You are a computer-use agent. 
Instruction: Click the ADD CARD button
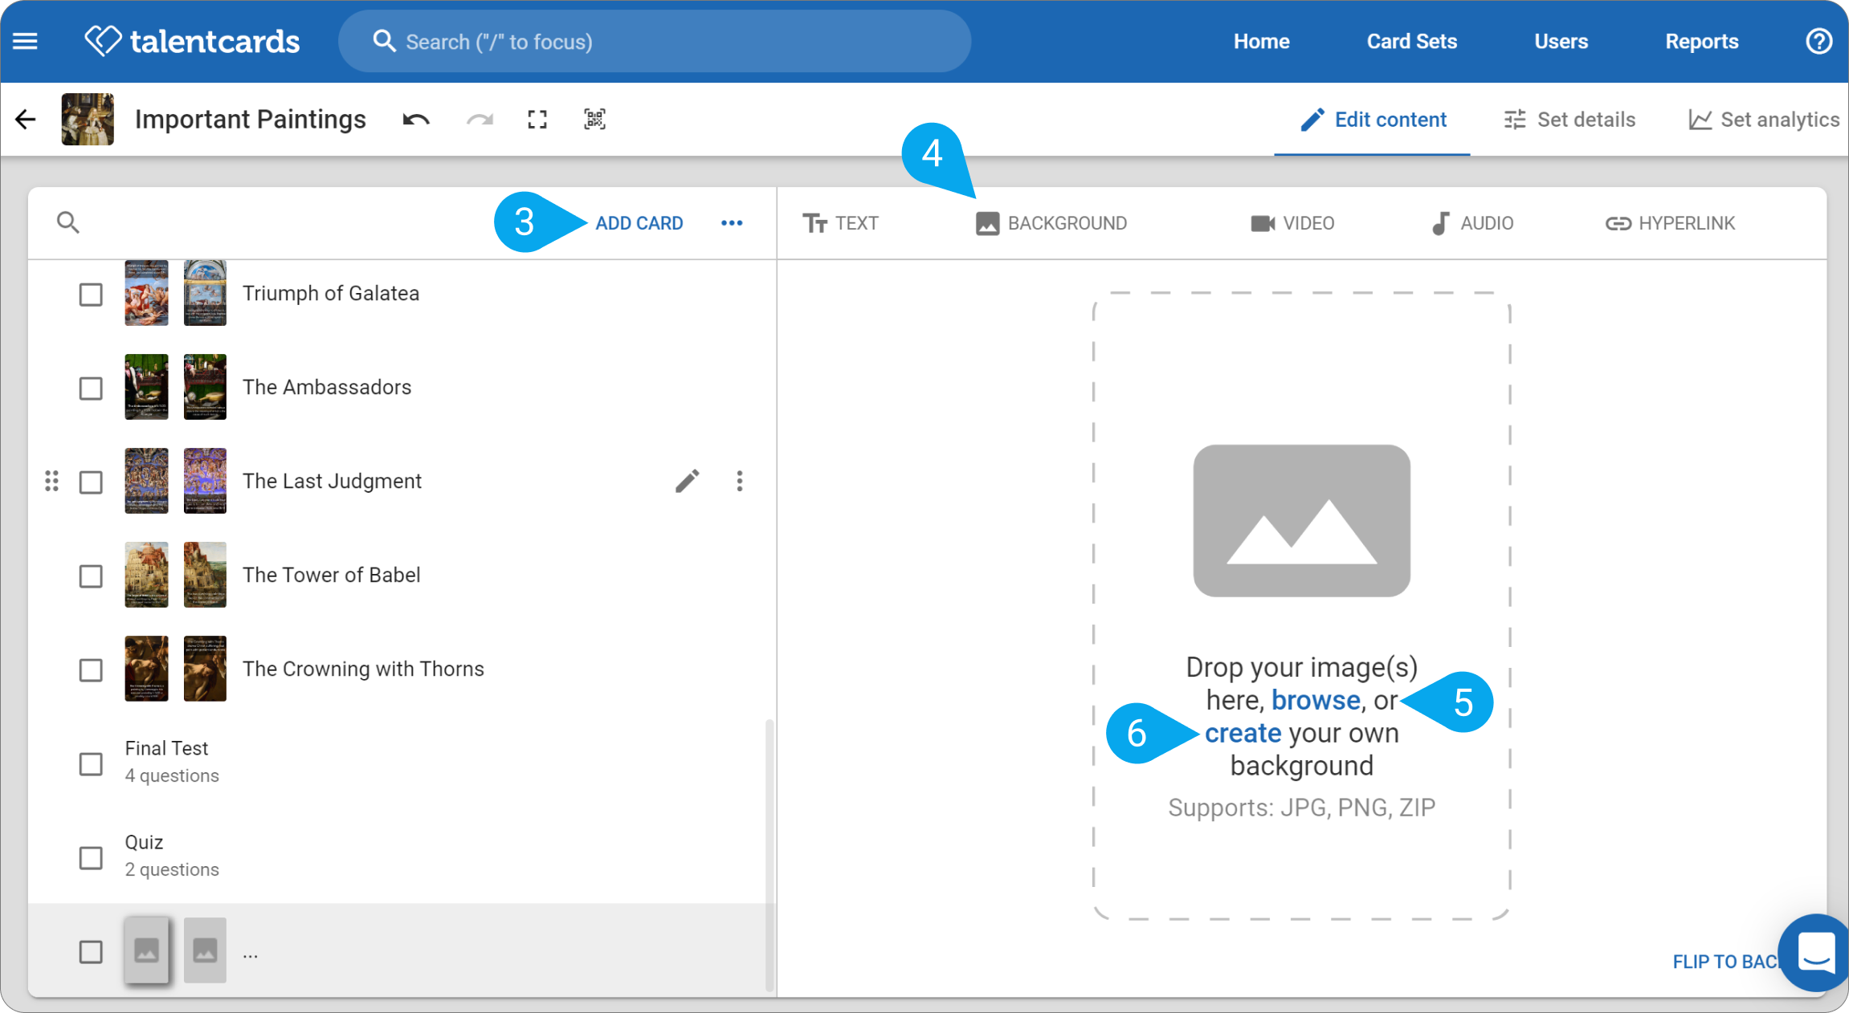point(639,223)
